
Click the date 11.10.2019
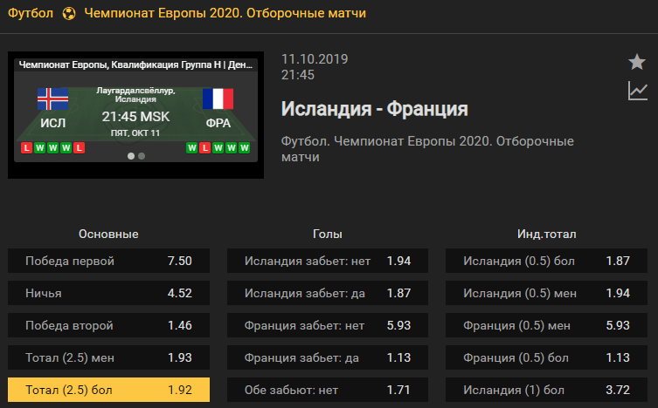click(315, 59)
